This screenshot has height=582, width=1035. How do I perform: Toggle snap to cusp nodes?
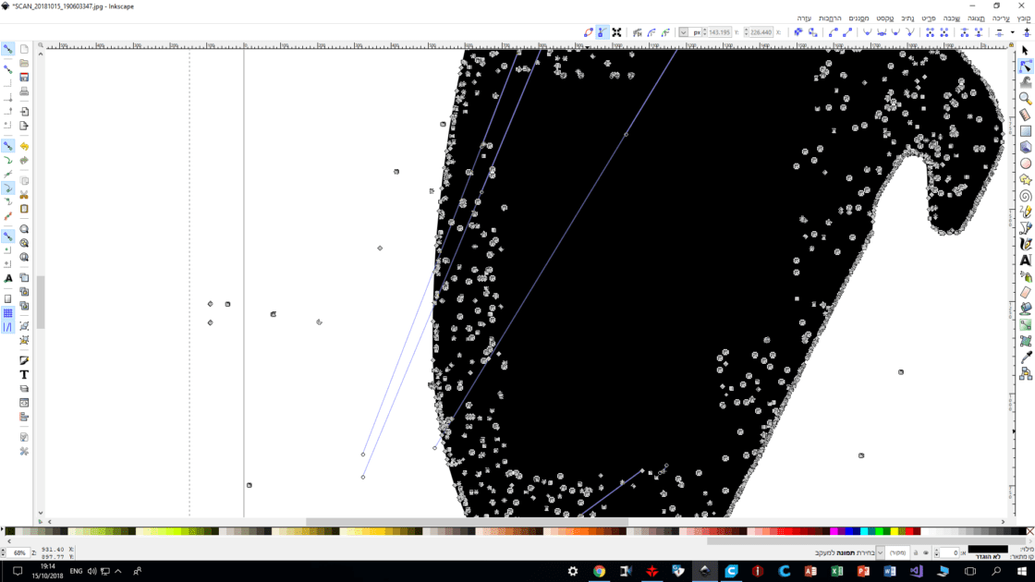[x=8, y=188]
